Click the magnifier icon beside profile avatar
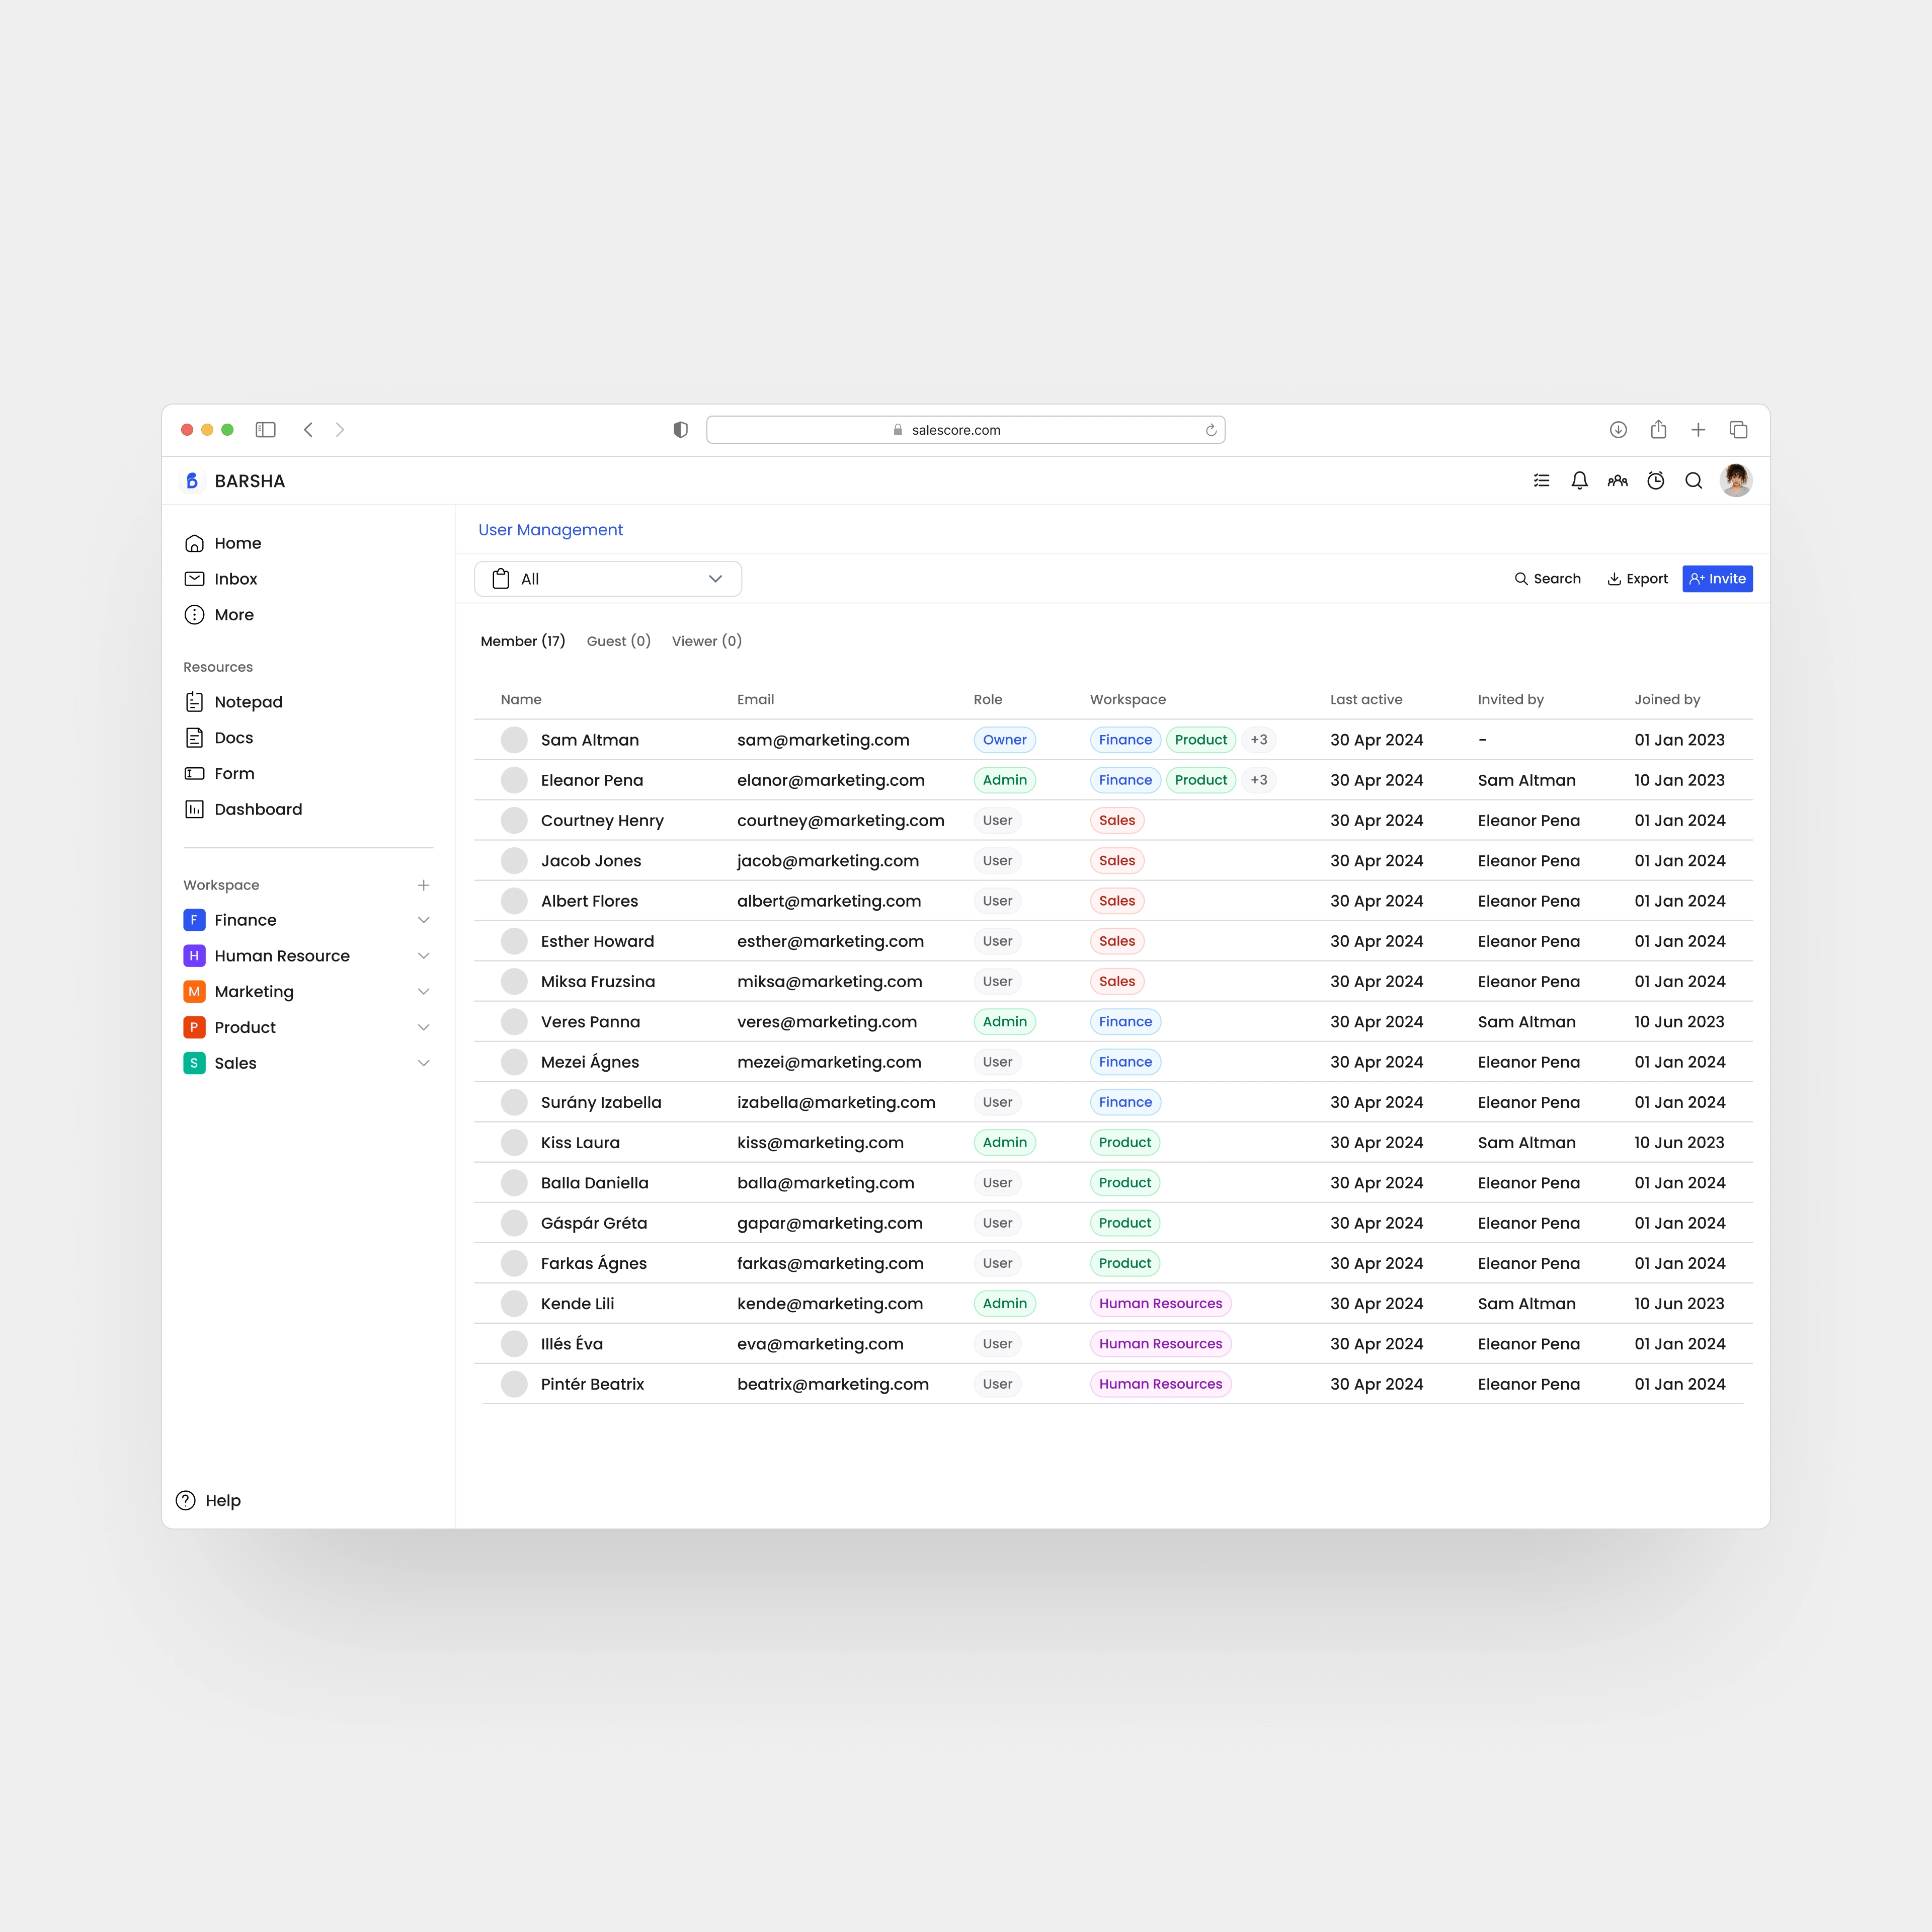The image size is (1932, 1932). (1693, 481)
